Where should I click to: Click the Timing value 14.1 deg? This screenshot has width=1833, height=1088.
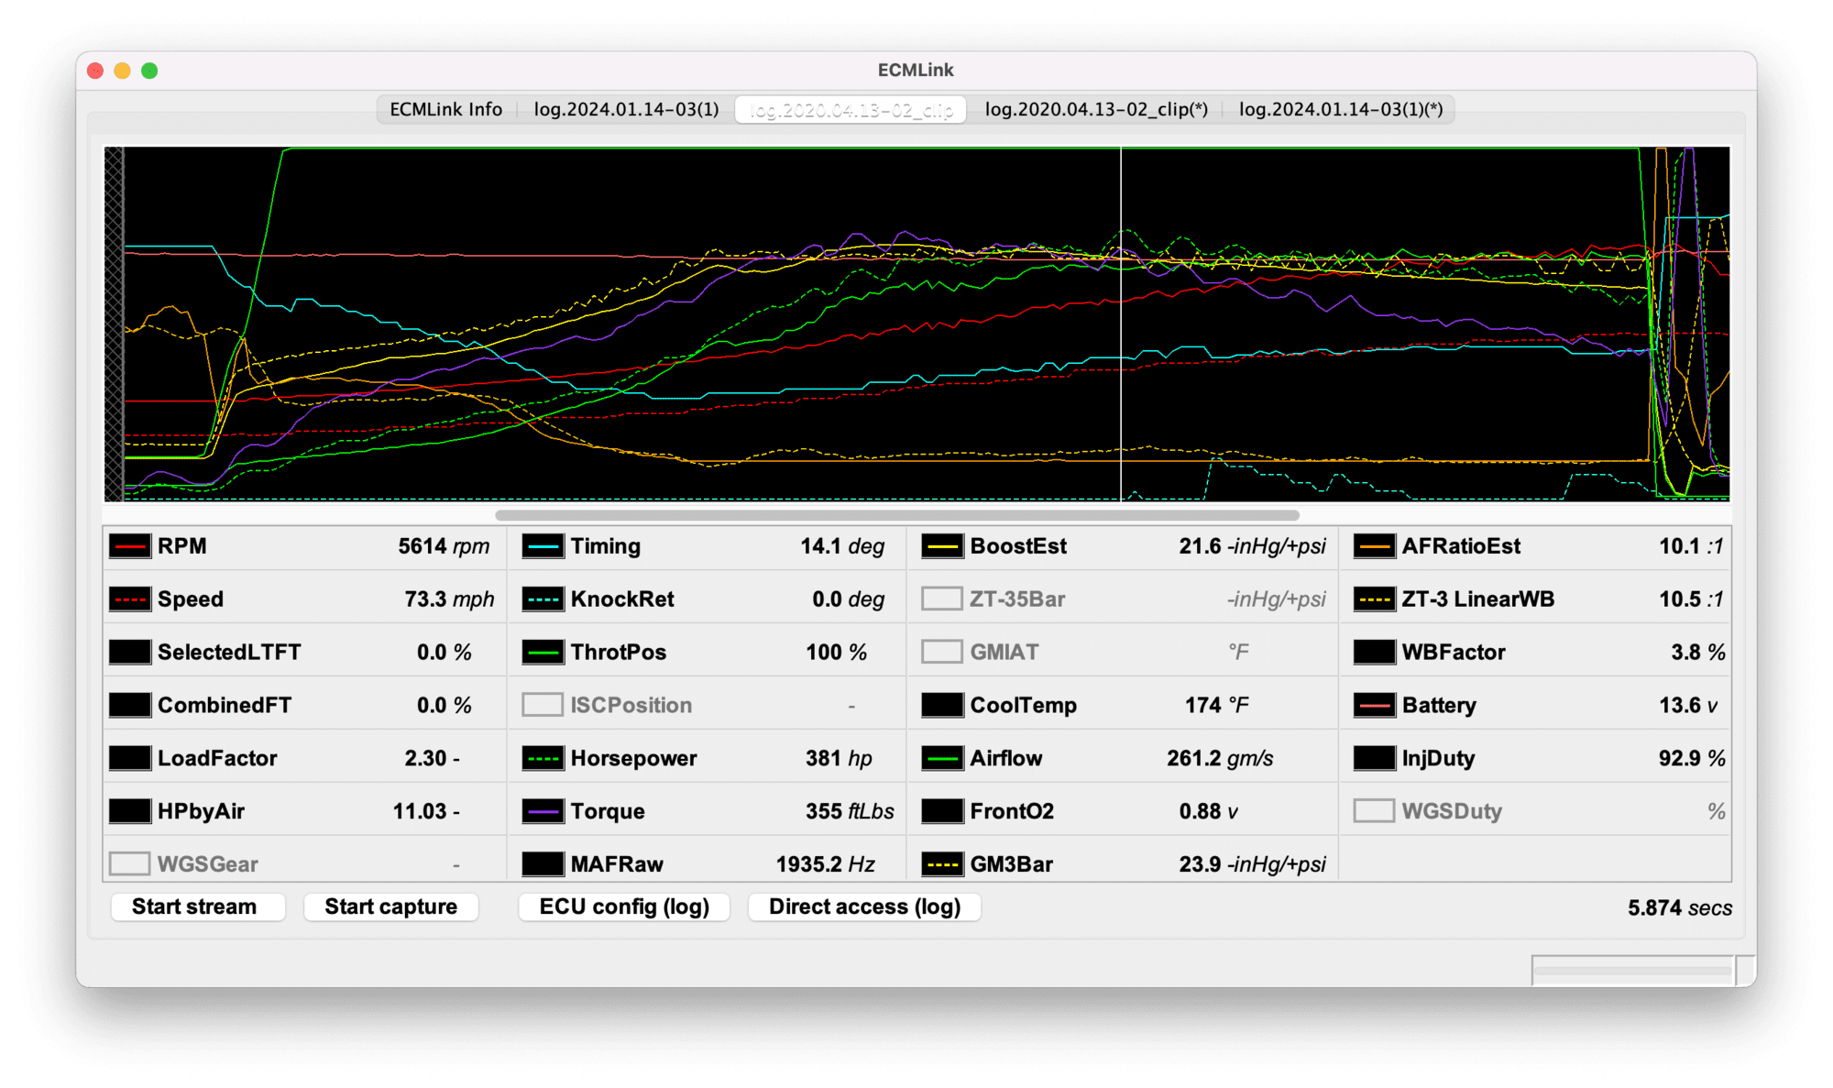[842, 546]
